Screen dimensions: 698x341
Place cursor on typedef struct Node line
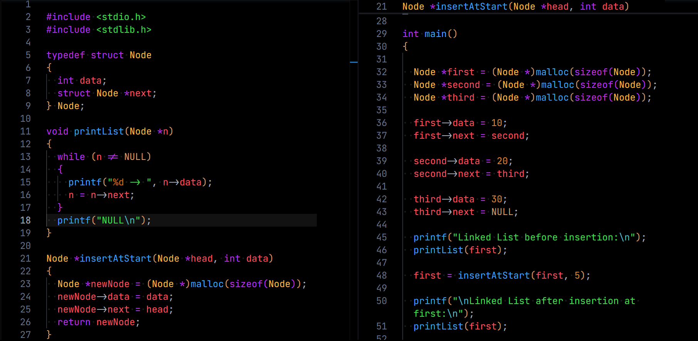click(x=99, y=55)
